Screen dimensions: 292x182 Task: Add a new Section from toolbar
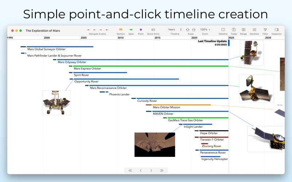pos(121,30)
